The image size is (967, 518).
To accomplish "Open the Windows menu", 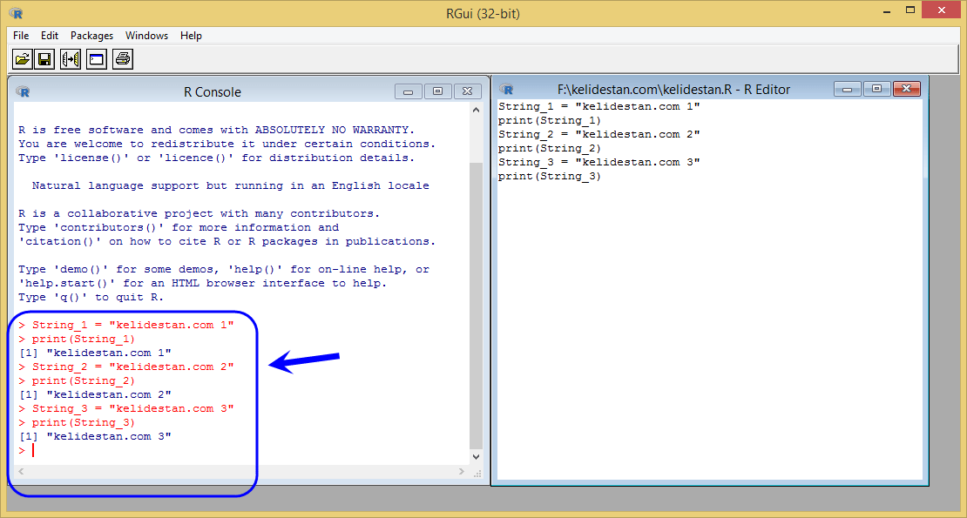I will (146, 36).
